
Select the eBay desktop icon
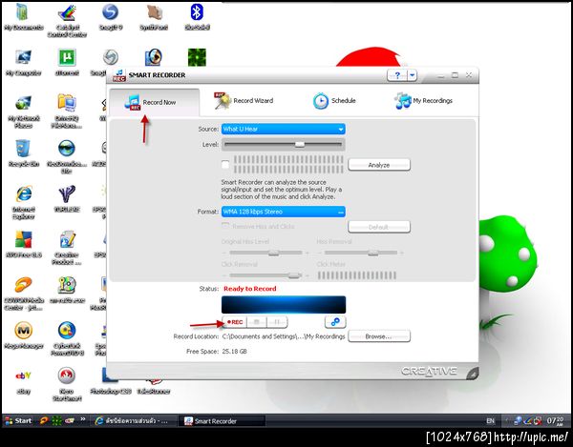[x=23, y=381]
